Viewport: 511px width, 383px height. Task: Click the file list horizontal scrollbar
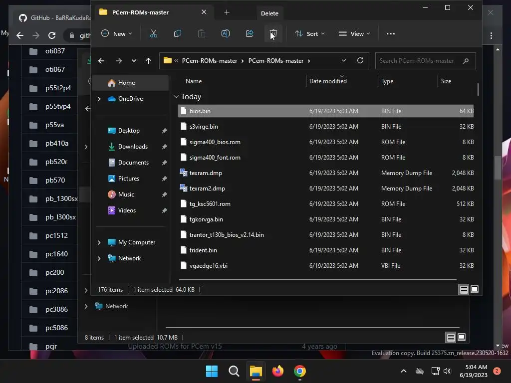(x=318, y=279)
